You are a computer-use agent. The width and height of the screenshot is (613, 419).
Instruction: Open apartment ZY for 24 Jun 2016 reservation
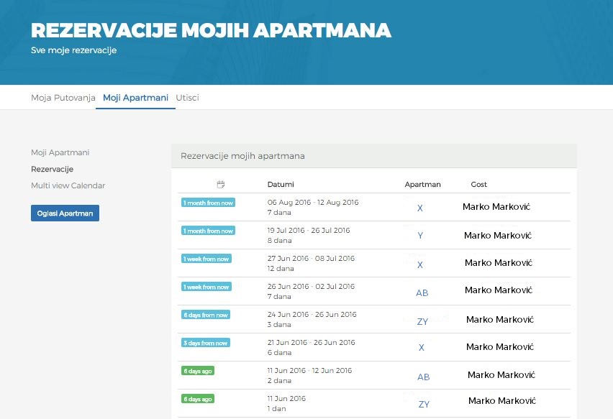422,321
